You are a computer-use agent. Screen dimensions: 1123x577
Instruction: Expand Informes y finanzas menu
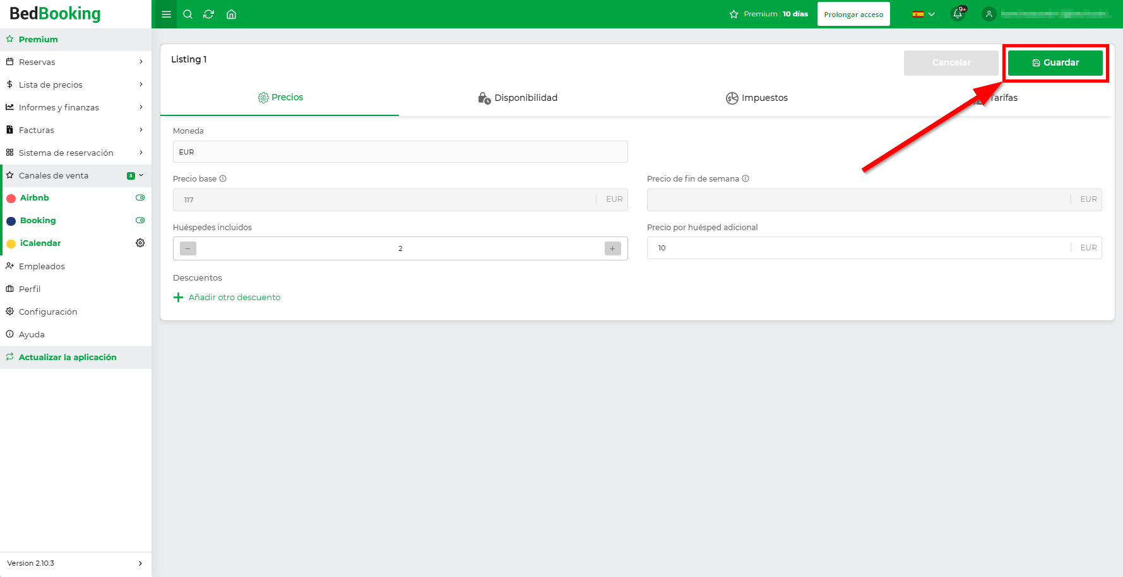pyautogui.click(x=76, y=107)
